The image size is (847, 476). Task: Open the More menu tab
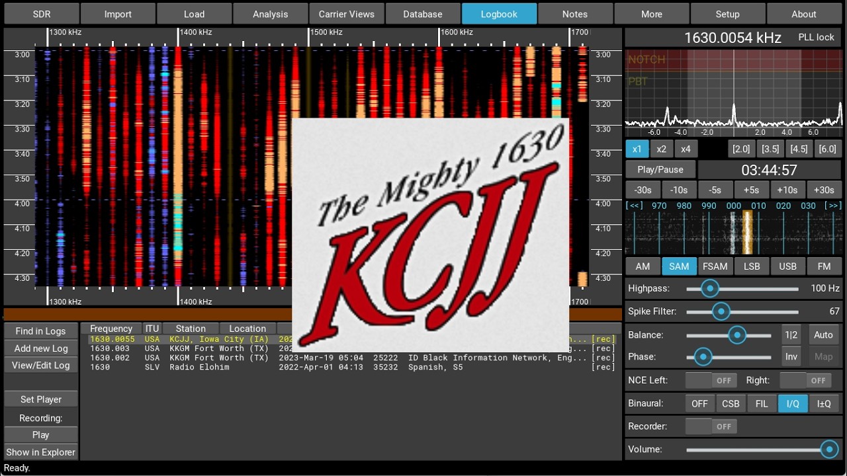point(652,14)
